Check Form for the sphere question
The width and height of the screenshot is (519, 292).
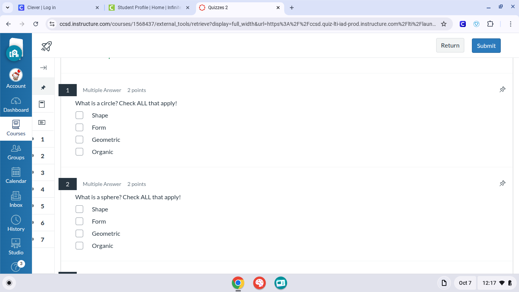pos(79,221)
